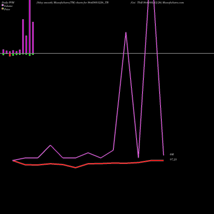The width and height of the screenshot is (214, 214).
Task: Click the 'Volume' legend label
Action: pyautogui.click(x=8, y=6)
